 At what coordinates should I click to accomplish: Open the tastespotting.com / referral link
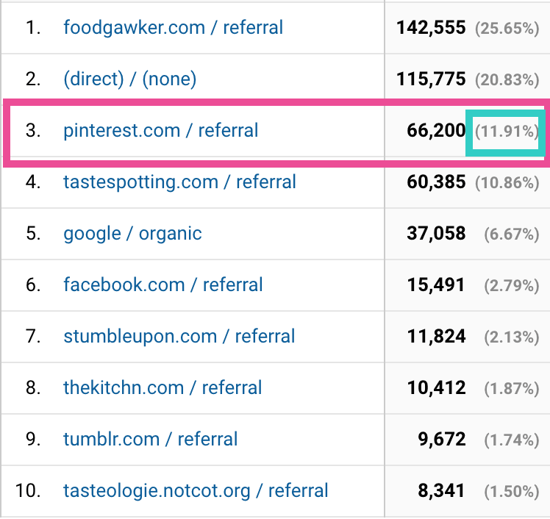click(x=179, y=182)
